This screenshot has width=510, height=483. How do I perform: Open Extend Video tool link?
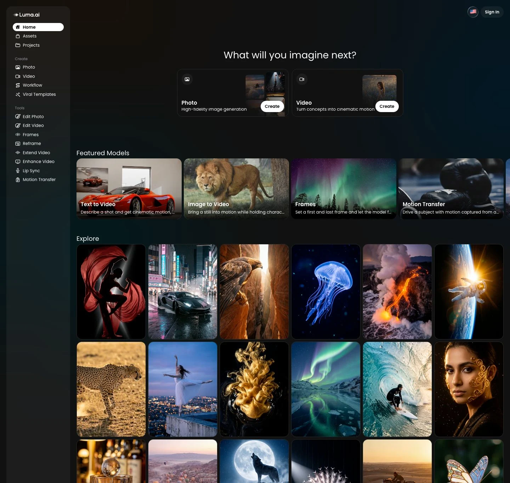(x=38, y=153)
